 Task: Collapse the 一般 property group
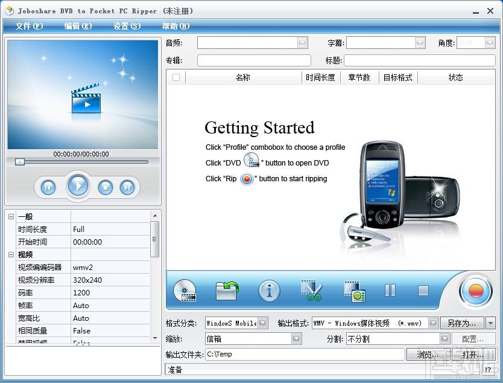[11, 216]
